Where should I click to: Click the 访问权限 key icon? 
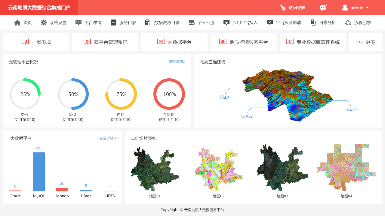283,7
